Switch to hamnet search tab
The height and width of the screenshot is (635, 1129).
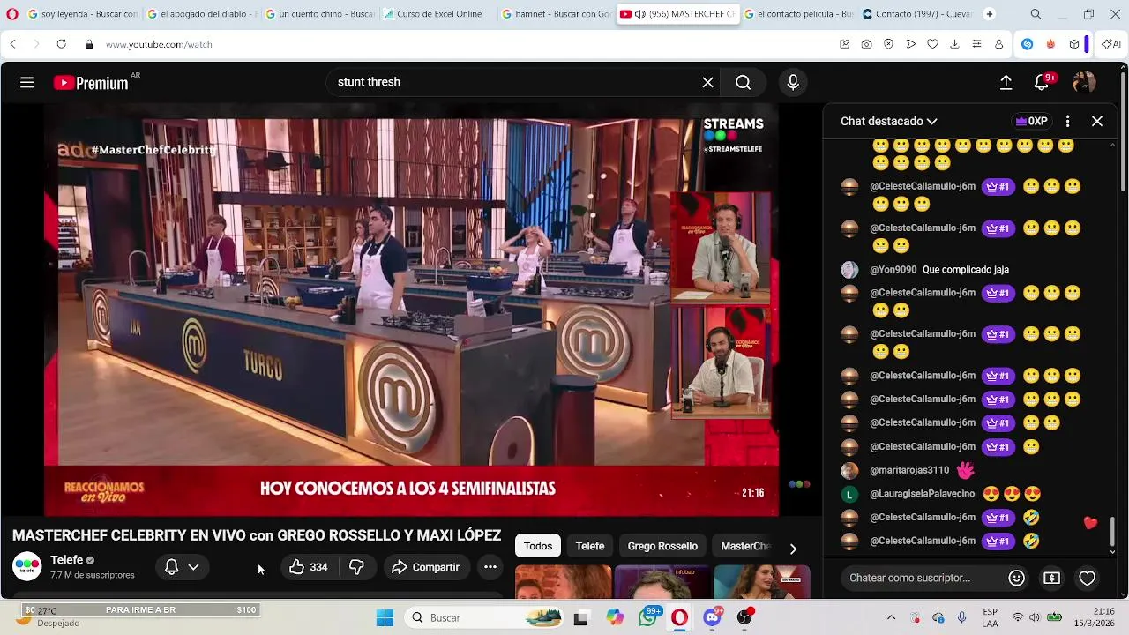coord(557,14)
